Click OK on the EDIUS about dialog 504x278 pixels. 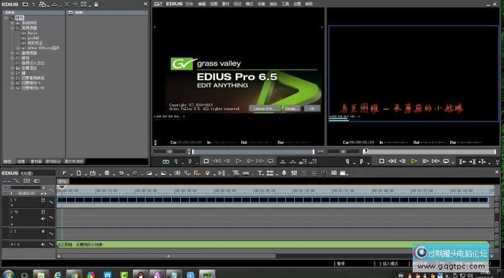(x=311, y=108)
